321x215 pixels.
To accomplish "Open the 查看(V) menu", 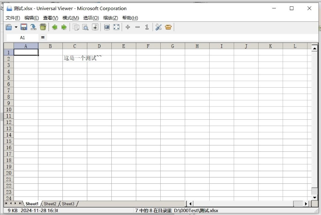I will [x=51, y=18].
